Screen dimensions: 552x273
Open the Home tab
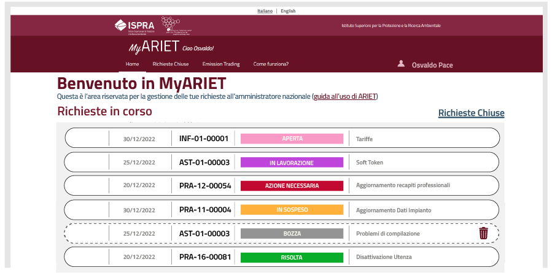click(132, 64)
